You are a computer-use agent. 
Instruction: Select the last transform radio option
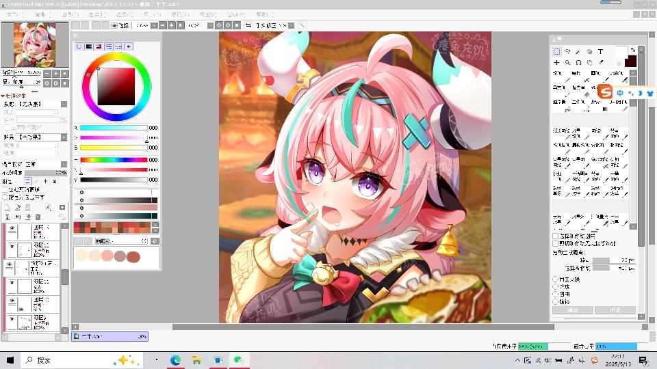555,301
